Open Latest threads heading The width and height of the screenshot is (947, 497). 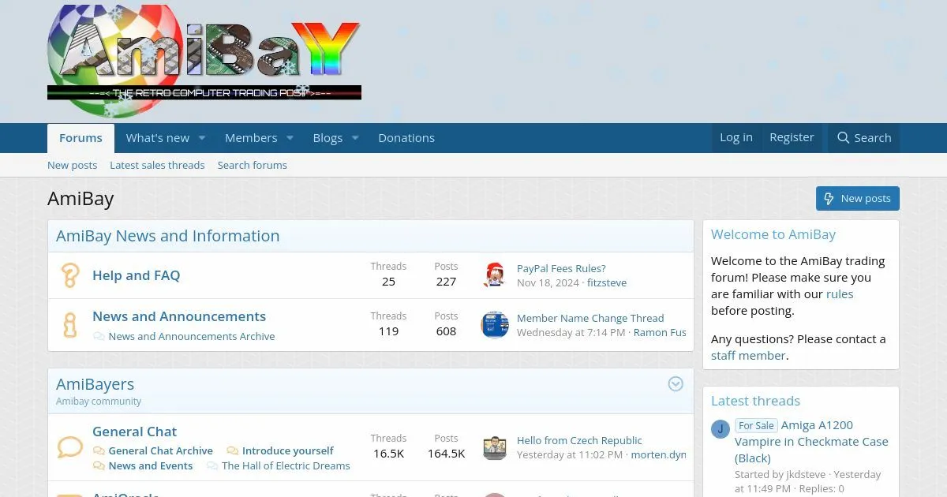pyautogui.click(x=755, y=401)
